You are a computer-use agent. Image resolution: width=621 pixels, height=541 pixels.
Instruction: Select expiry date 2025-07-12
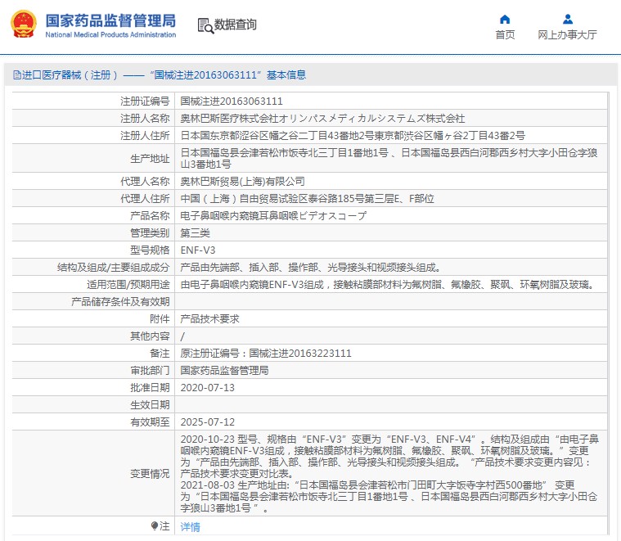tap(208, 422)
